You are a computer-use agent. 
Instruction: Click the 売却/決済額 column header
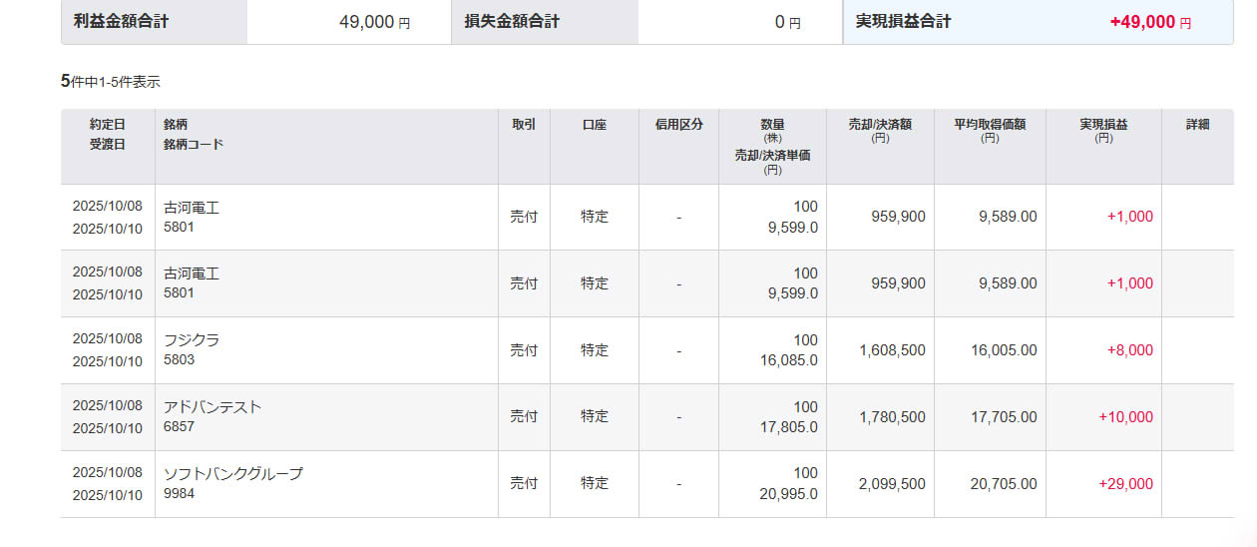880,125
